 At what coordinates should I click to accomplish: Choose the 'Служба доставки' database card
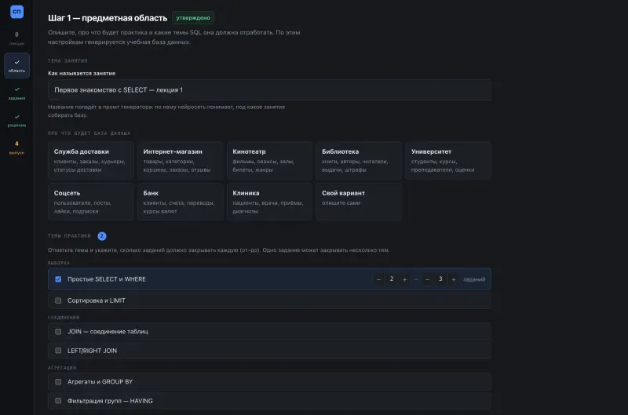click(x=91, y=161)
